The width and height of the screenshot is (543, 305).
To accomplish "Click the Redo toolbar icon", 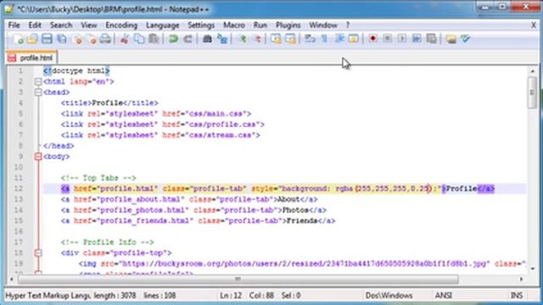I will [x=188, y=39].
